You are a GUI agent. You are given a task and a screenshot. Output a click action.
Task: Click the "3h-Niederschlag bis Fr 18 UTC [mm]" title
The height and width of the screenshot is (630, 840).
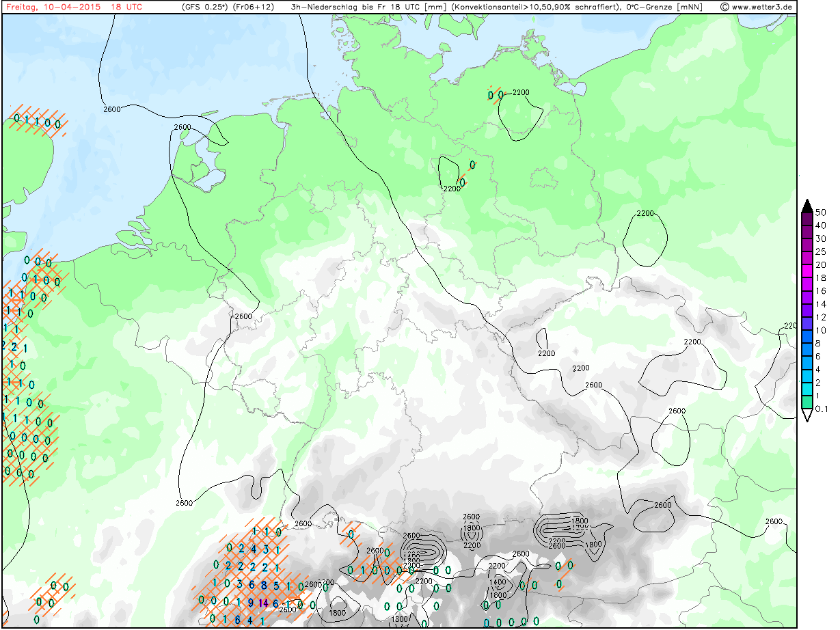[x=370, y=7]
